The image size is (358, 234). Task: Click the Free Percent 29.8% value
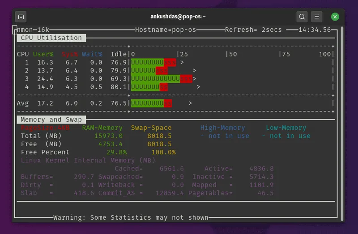click(x=116, y=152)
